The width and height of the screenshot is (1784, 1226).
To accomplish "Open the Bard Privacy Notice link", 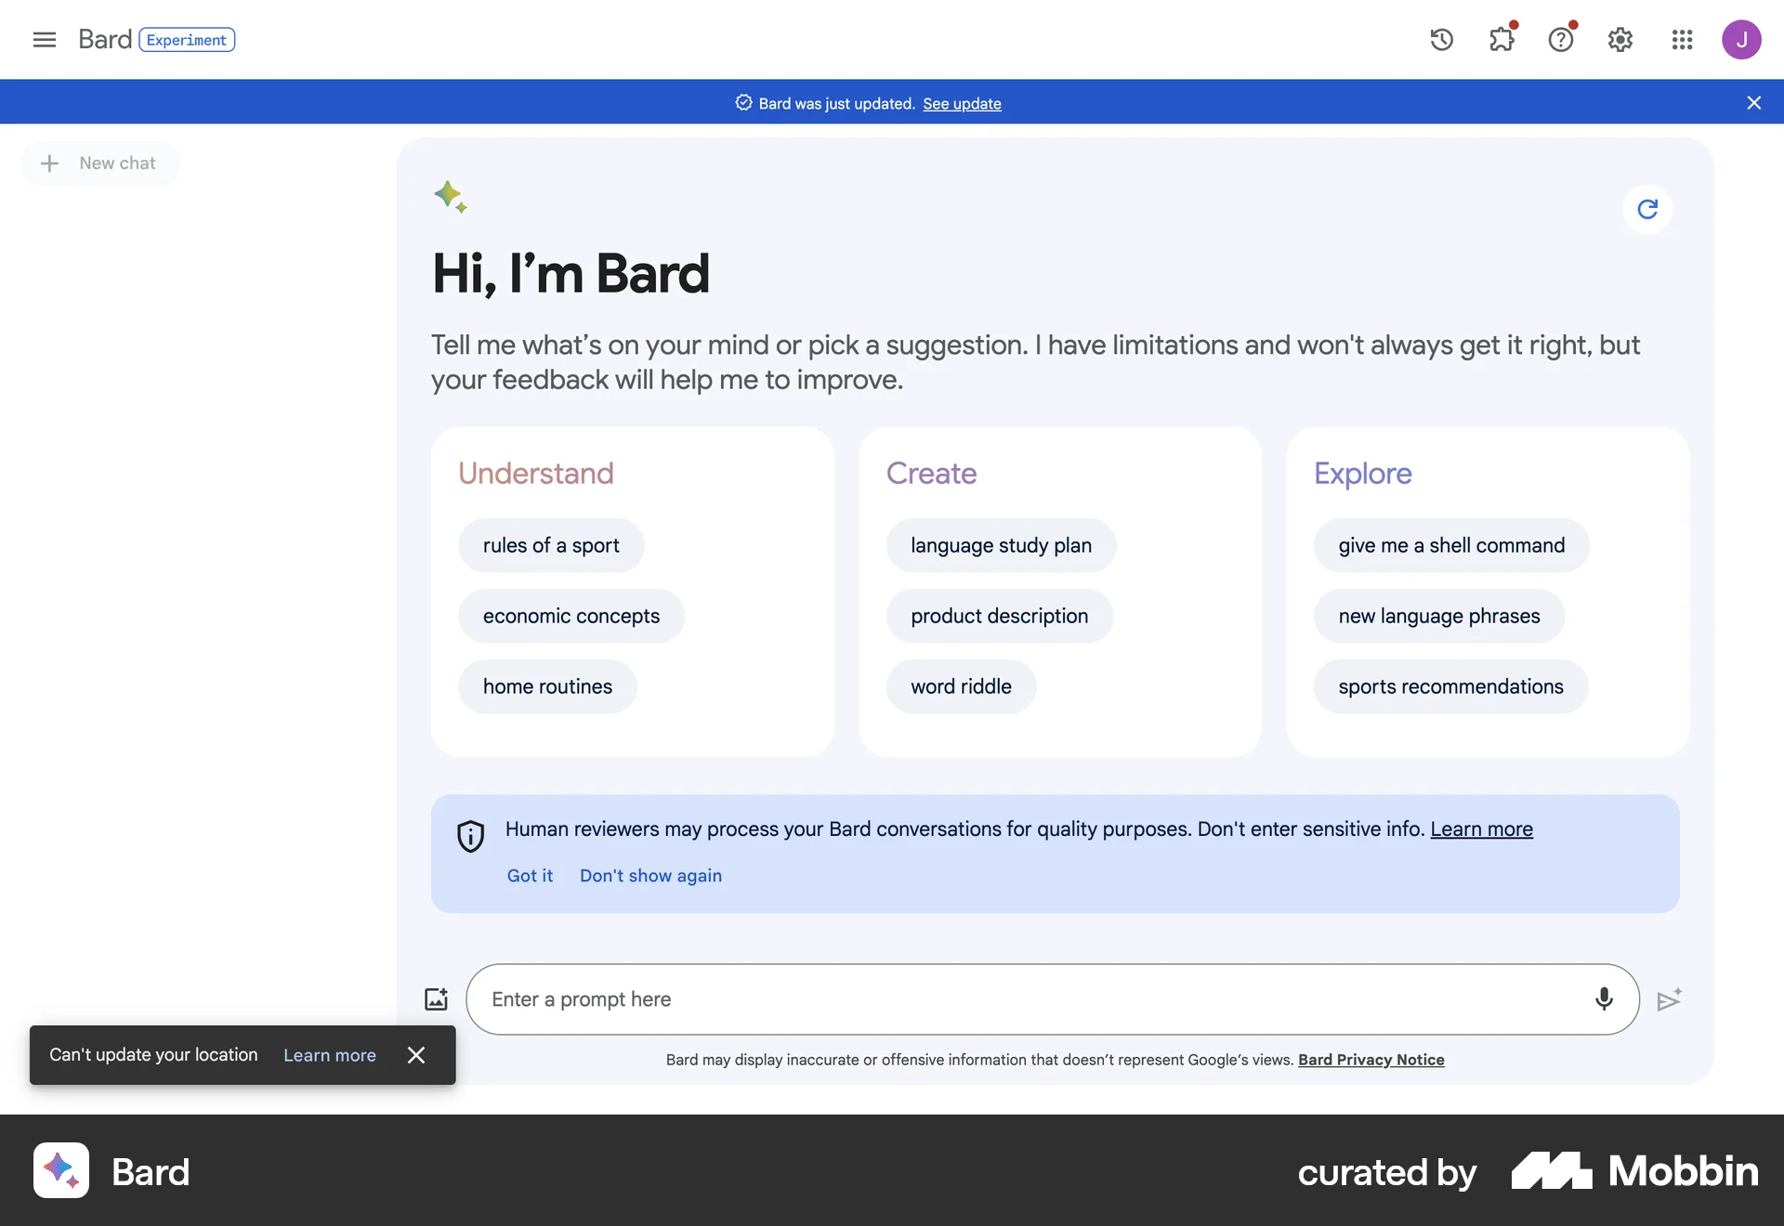I will 1371,1059.
